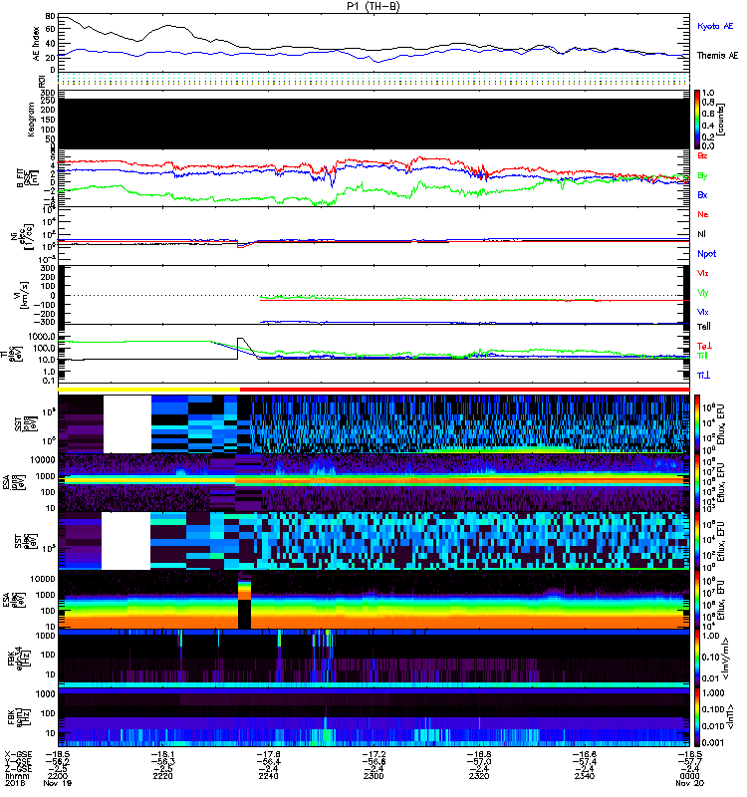Click the ESA ions Eflux color bar
This screenshot has width=747, height=797.
click(x=696, y=482)
